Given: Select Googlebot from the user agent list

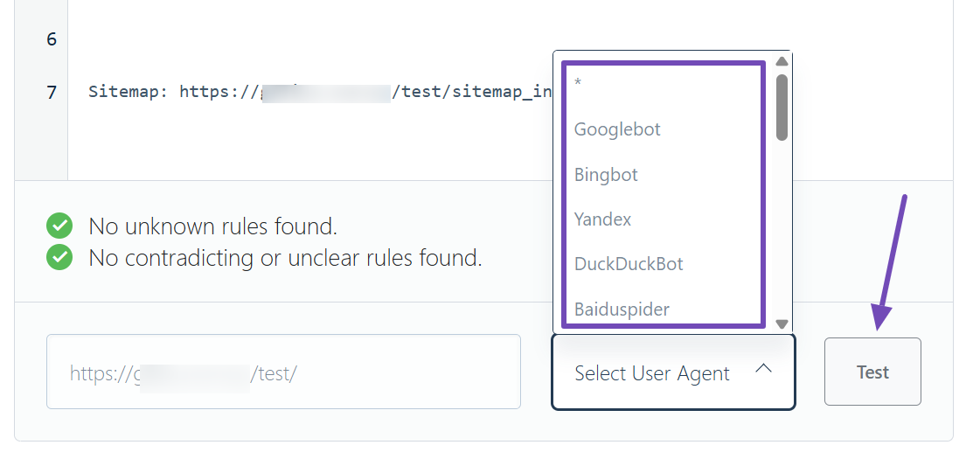Looking at the screenshot, I should [x=617, y=129].
